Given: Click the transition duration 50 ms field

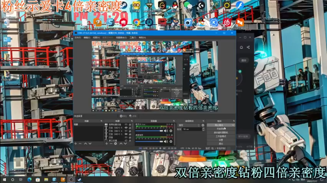Looking at the screenshot, I should [x=192, y=129].
